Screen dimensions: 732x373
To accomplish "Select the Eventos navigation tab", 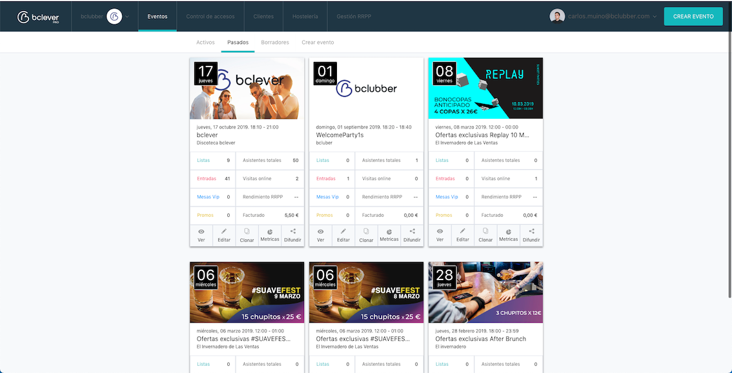I will (158, 16).
